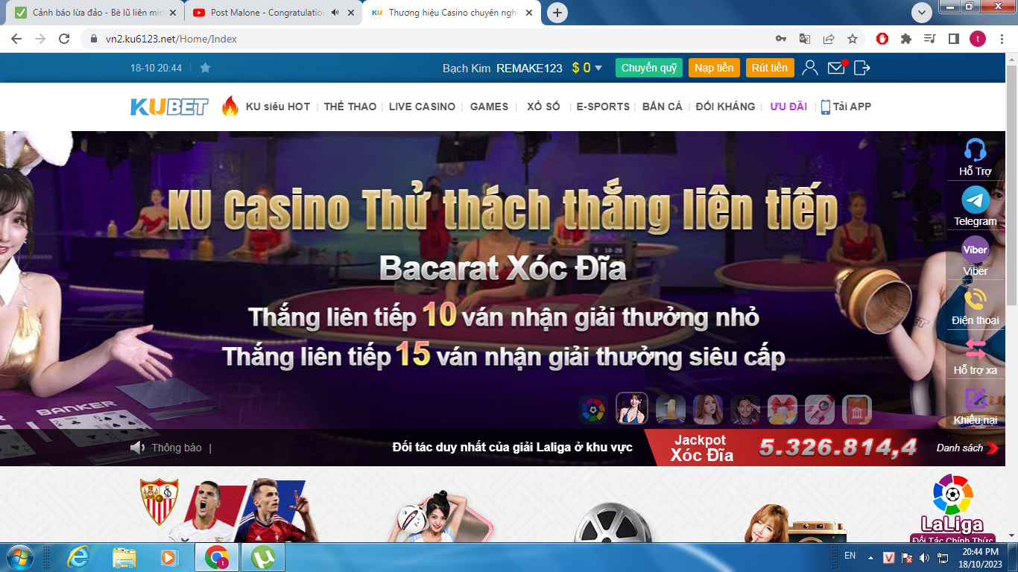Viewport: 1018px width, 572px height.
Task: Open Hỗ Trợ headset support icon
Action: (975, 150)
